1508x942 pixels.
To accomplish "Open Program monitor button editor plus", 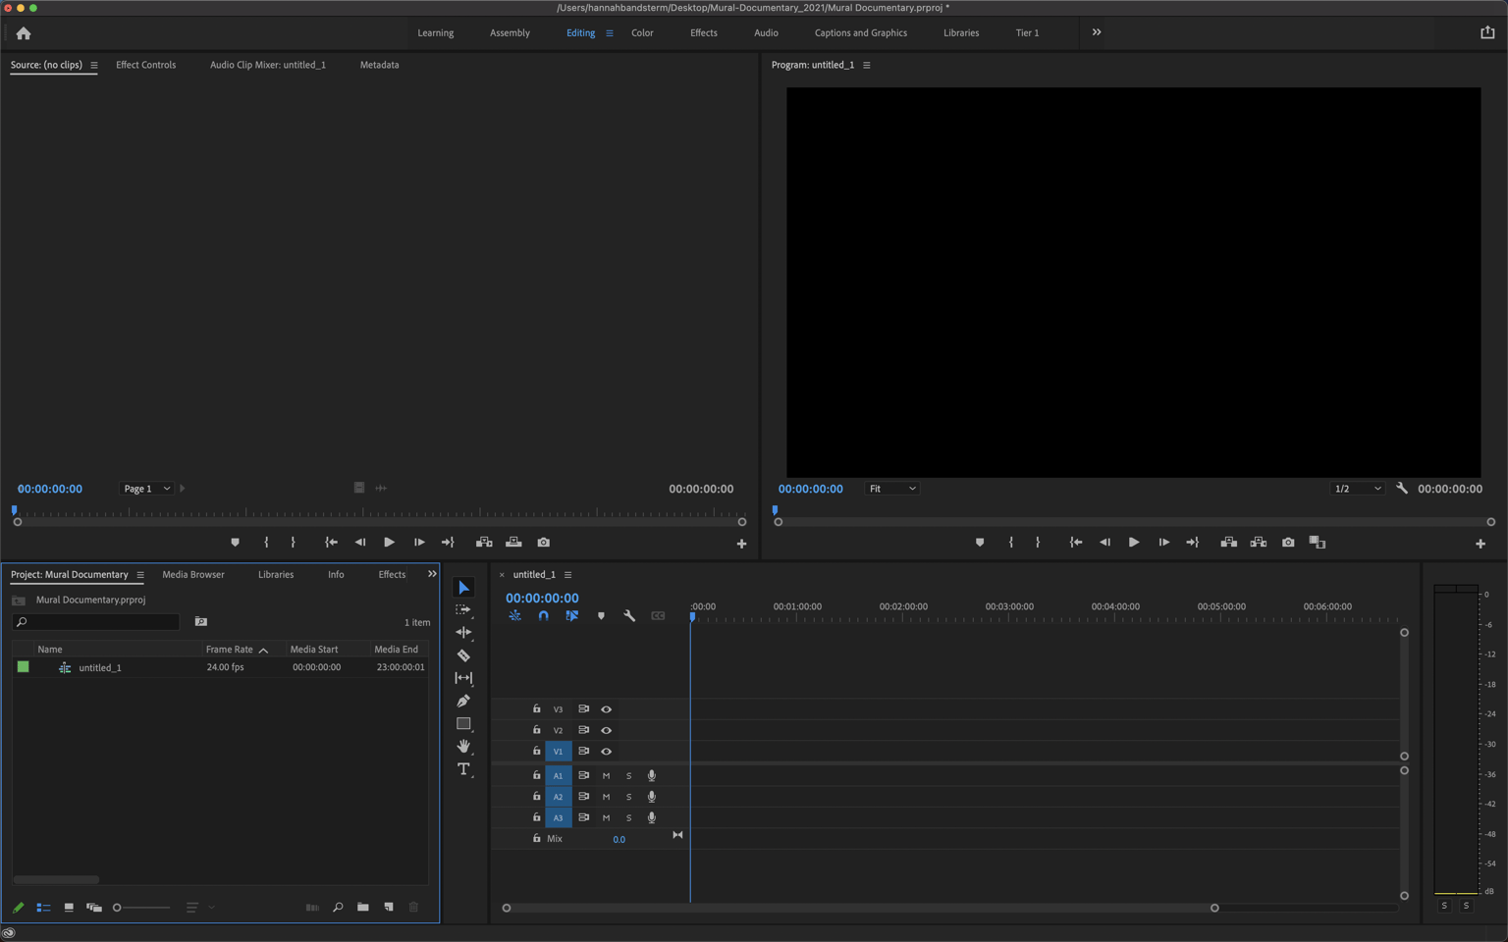I will pos(1481,544).
